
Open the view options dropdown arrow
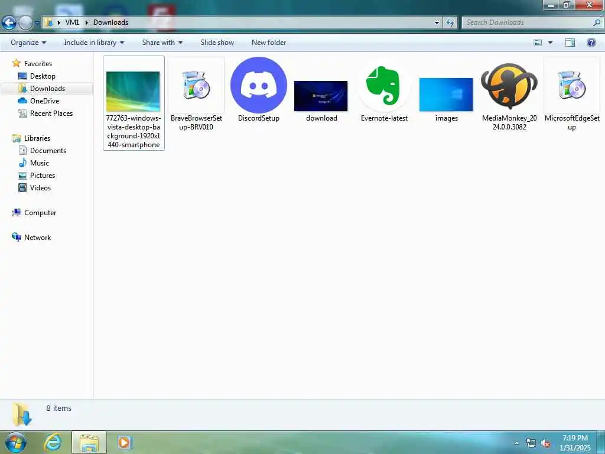point(550,43)
